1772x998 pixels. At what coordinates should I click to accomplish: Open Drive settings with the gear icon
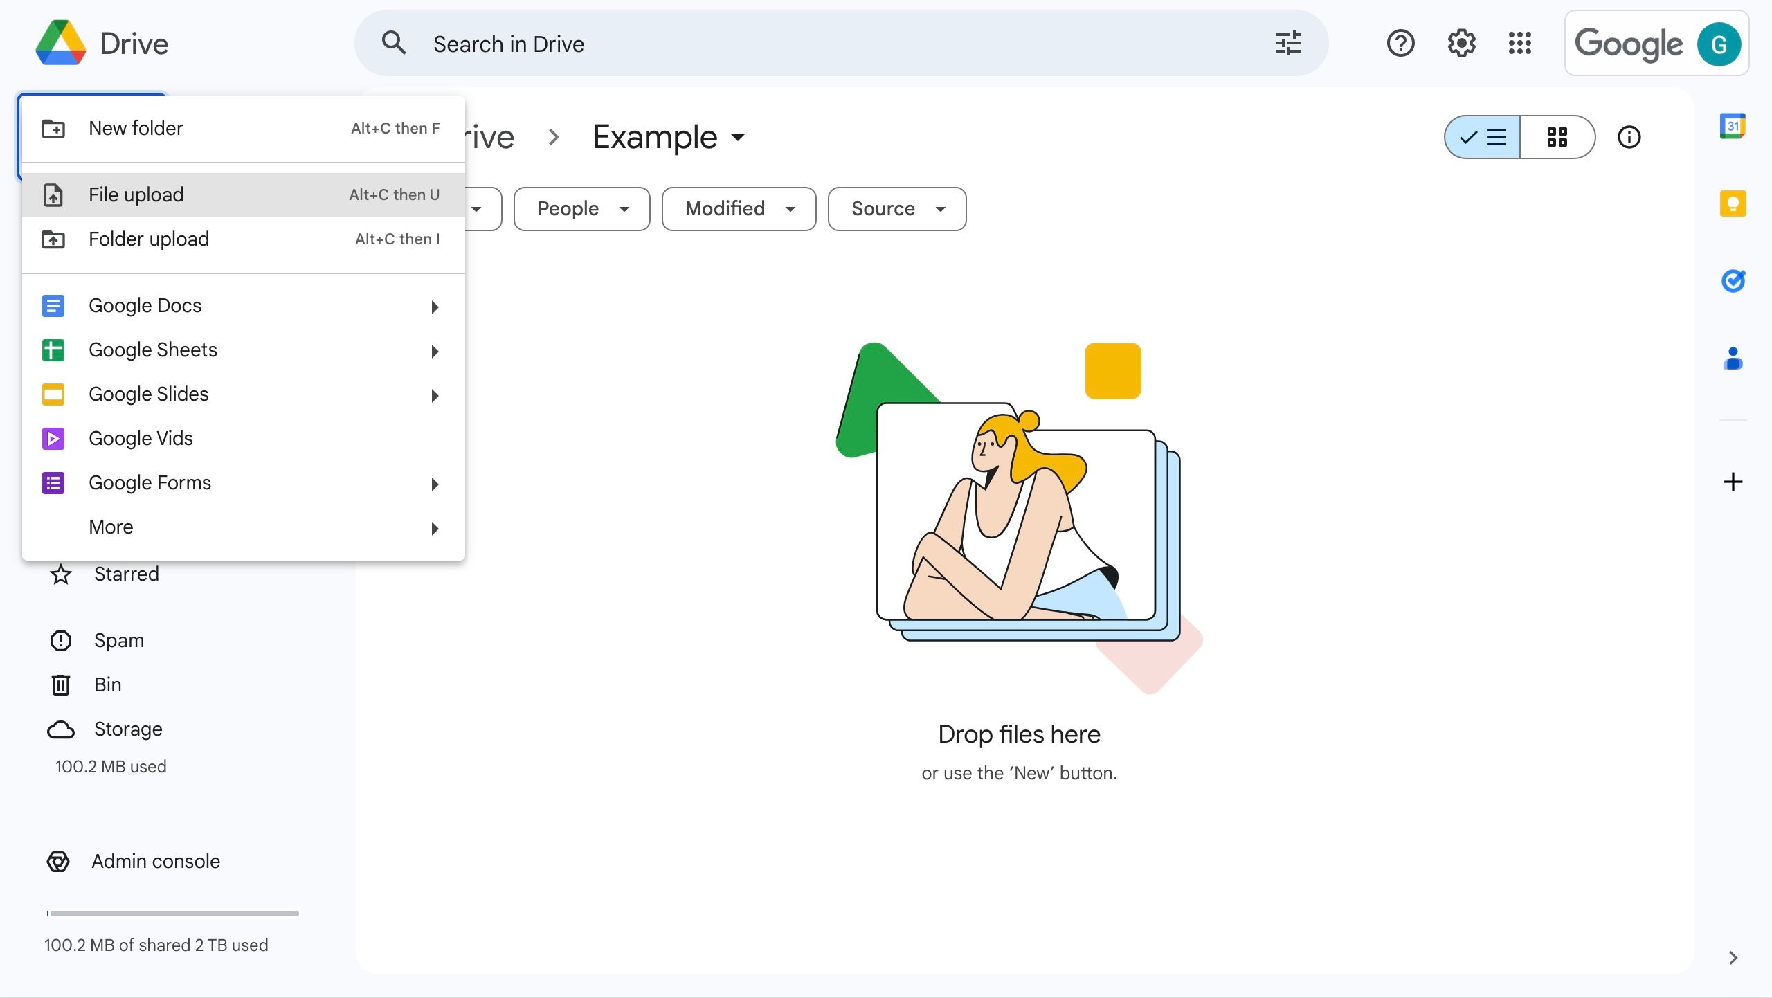(1461, 43)
